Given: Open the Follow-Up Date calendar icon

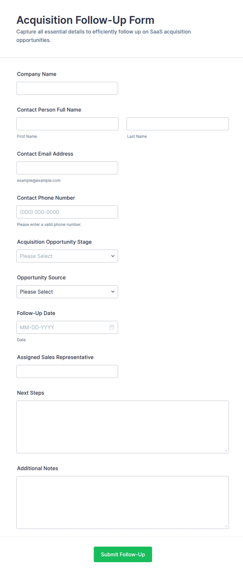Looking at the screenshot, I should (x=112, y=327).
